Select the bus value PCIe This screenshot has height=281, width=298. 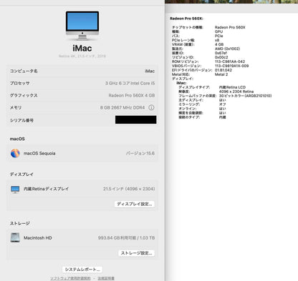click(219, 36)
